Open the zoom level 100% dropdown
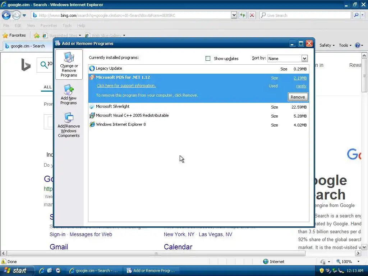This screenshot has height=276, width=368. pos(358,262)
